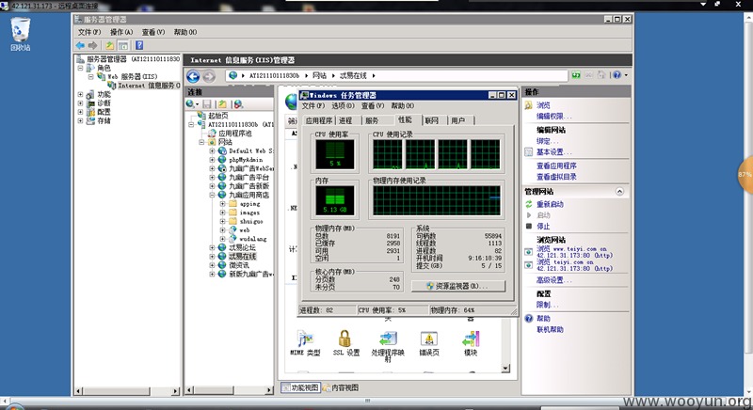This screenshot has width=753, height=410.
Task: Switch to 功能视图 at the bottom
Action: (300, 387)
